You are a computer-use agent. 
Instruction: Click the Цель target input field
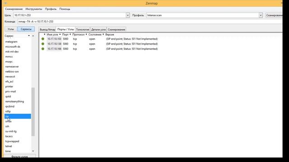tap(70, 15)
